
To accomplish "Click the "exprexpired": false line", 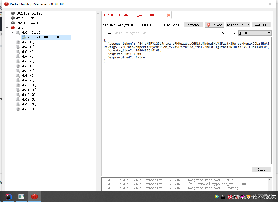I will click(x=126, y=57).
